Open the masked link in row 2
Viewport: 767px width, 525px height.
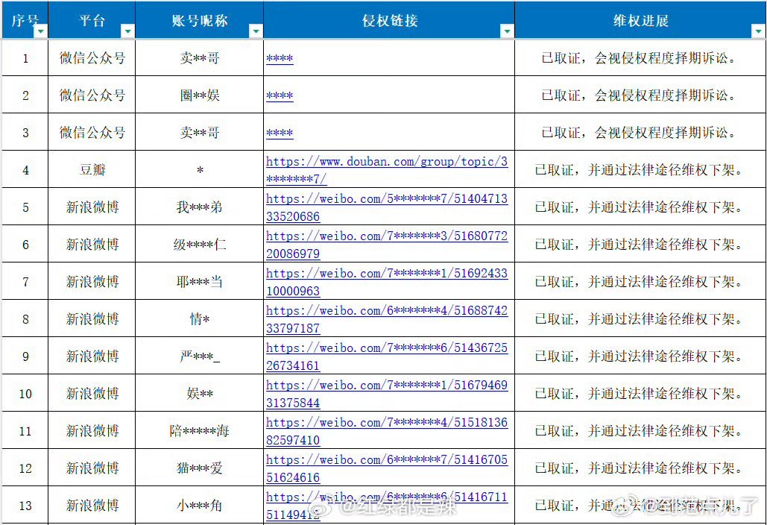[280, 95]
